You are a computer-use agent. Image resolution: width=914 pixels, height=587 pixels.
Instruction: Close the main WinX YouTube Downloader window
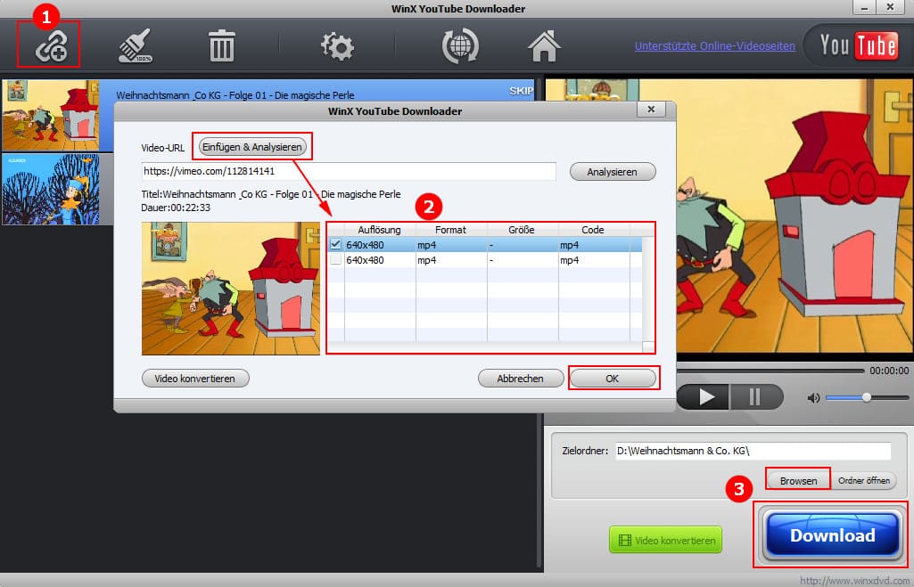pyautogui.click(x=890, y=7)
